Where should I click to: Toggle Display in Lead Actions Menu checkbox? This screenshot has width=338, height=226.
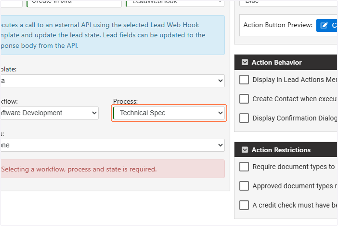[x=244, y=80]
